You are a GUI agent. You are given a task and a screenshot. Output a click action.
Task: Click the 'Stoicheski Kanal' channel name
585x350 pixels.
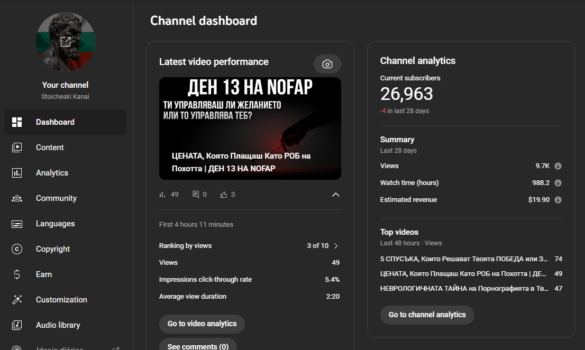point(65,97)
